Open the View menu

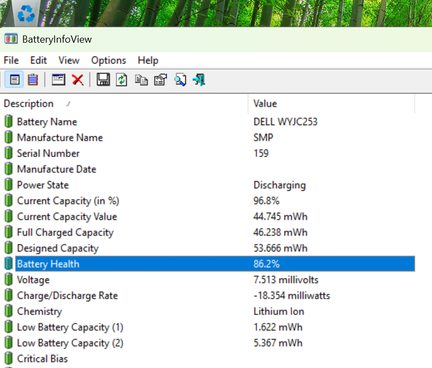(69, 60)
